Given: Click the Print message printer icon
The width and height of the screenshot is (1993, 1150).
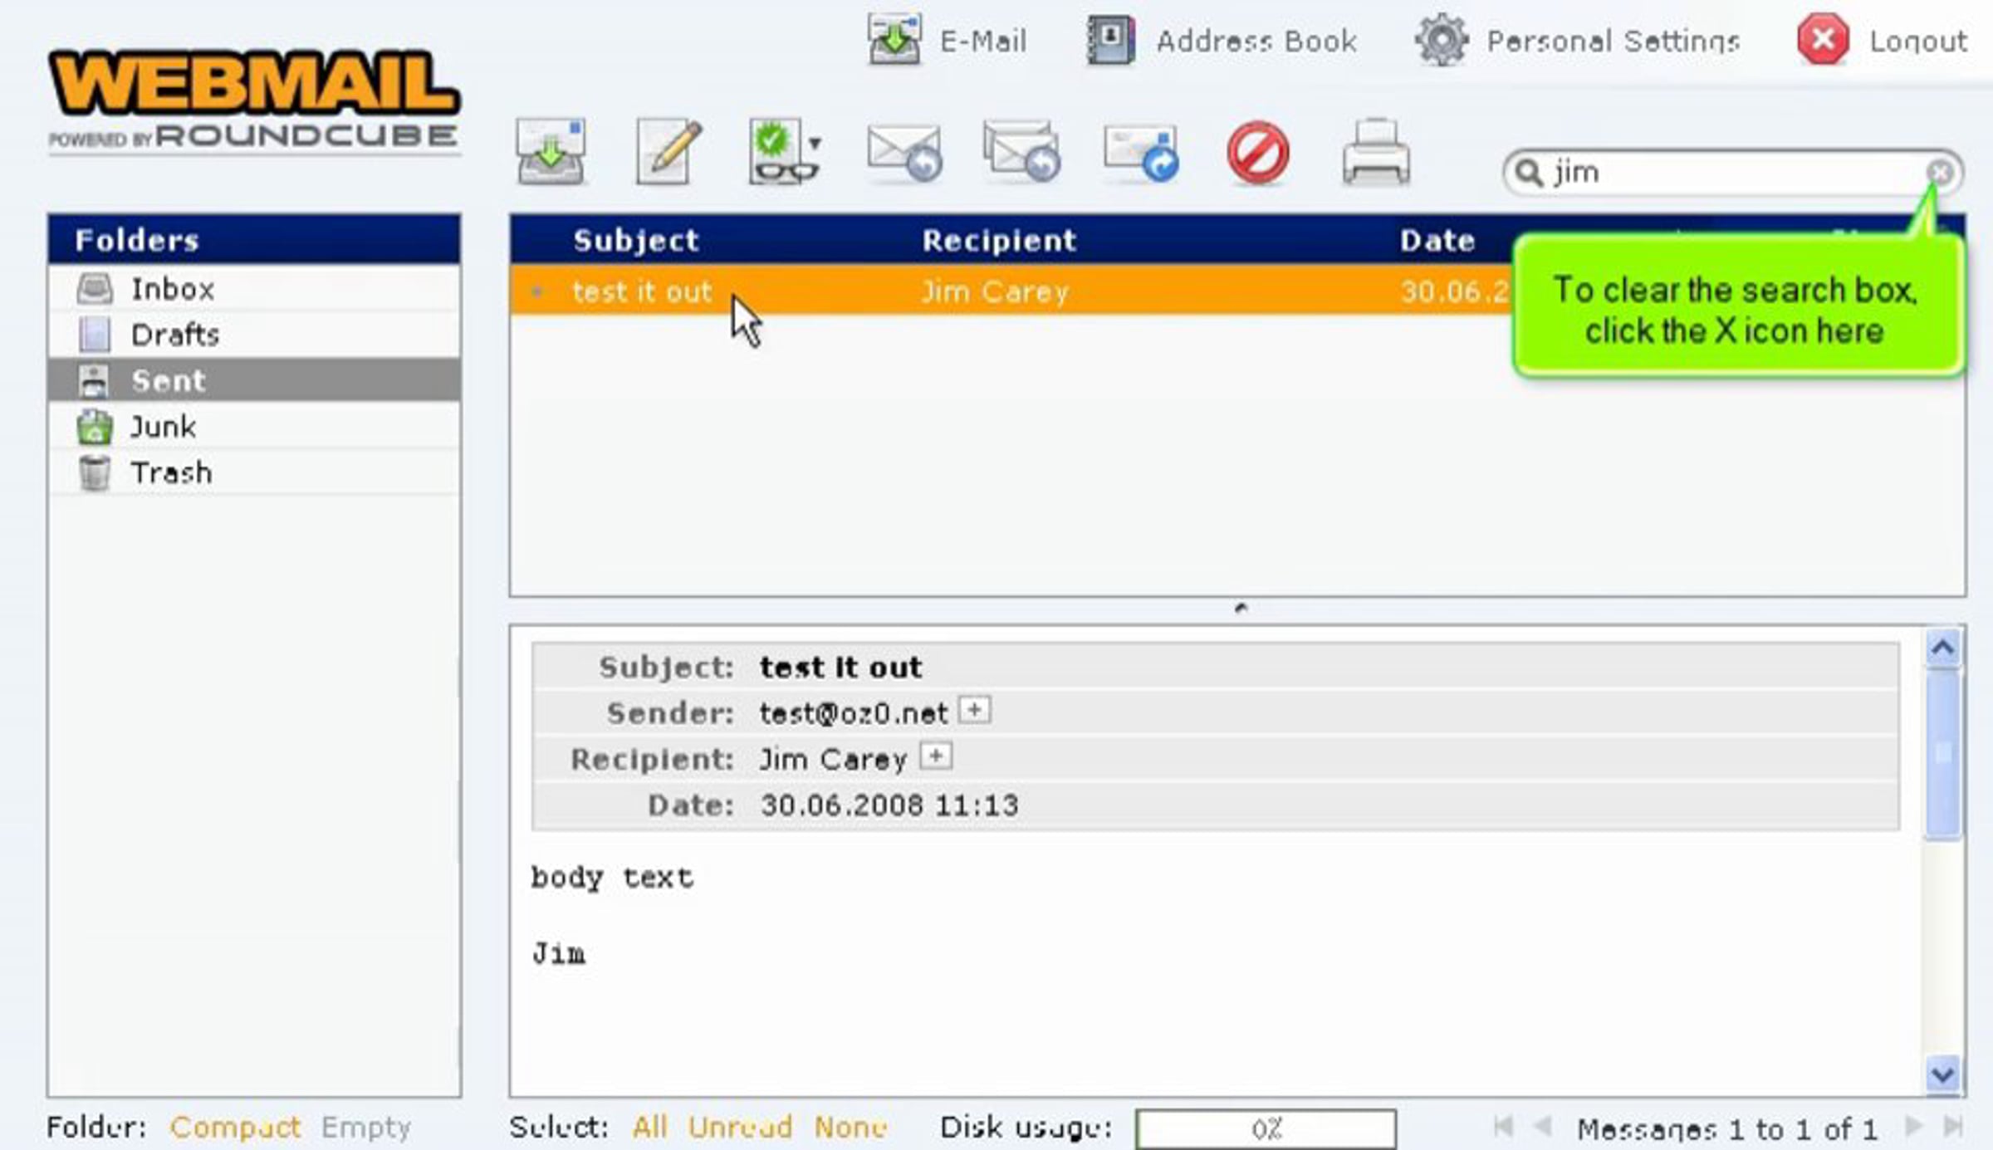Looking at the screenshot, I should click(x=1375, y=152).
